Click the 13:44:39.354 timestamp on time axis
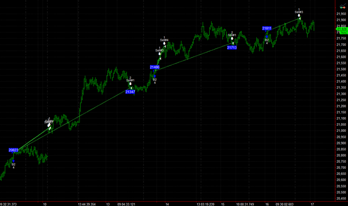This screenshot has height=206, width=348. (x=89, y=204)
